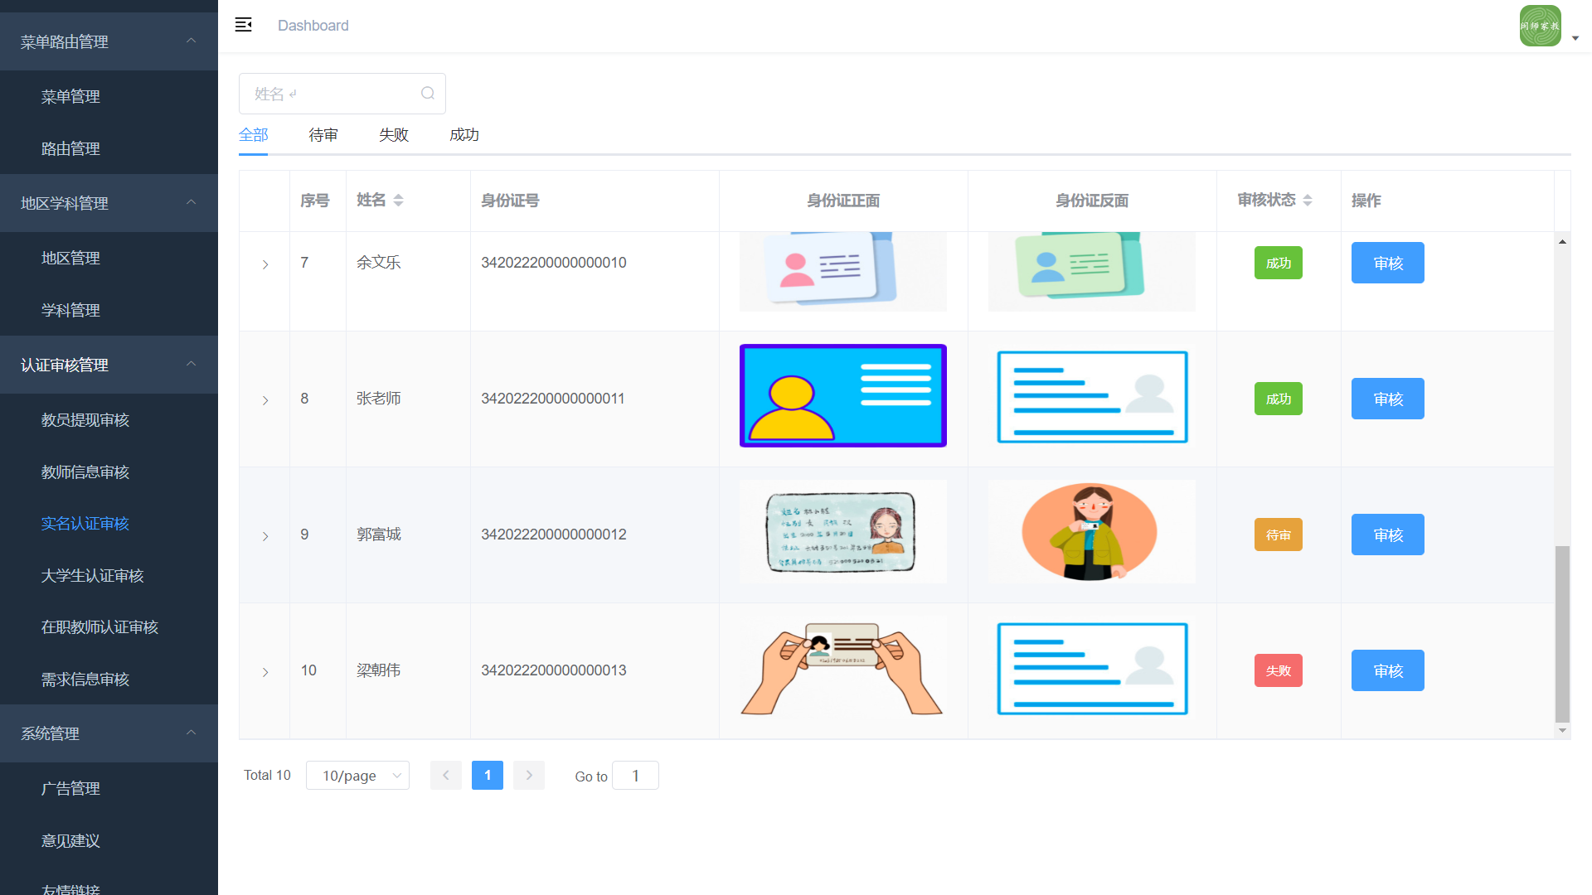The width and height of the screenshot is (1592, 895).
Task: Click 审核 button for 余文乐
Action: pyautogui.click(x=1387, y=263)
